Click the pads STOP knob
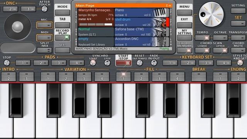247x139 pixels. (x=7, y=63)
